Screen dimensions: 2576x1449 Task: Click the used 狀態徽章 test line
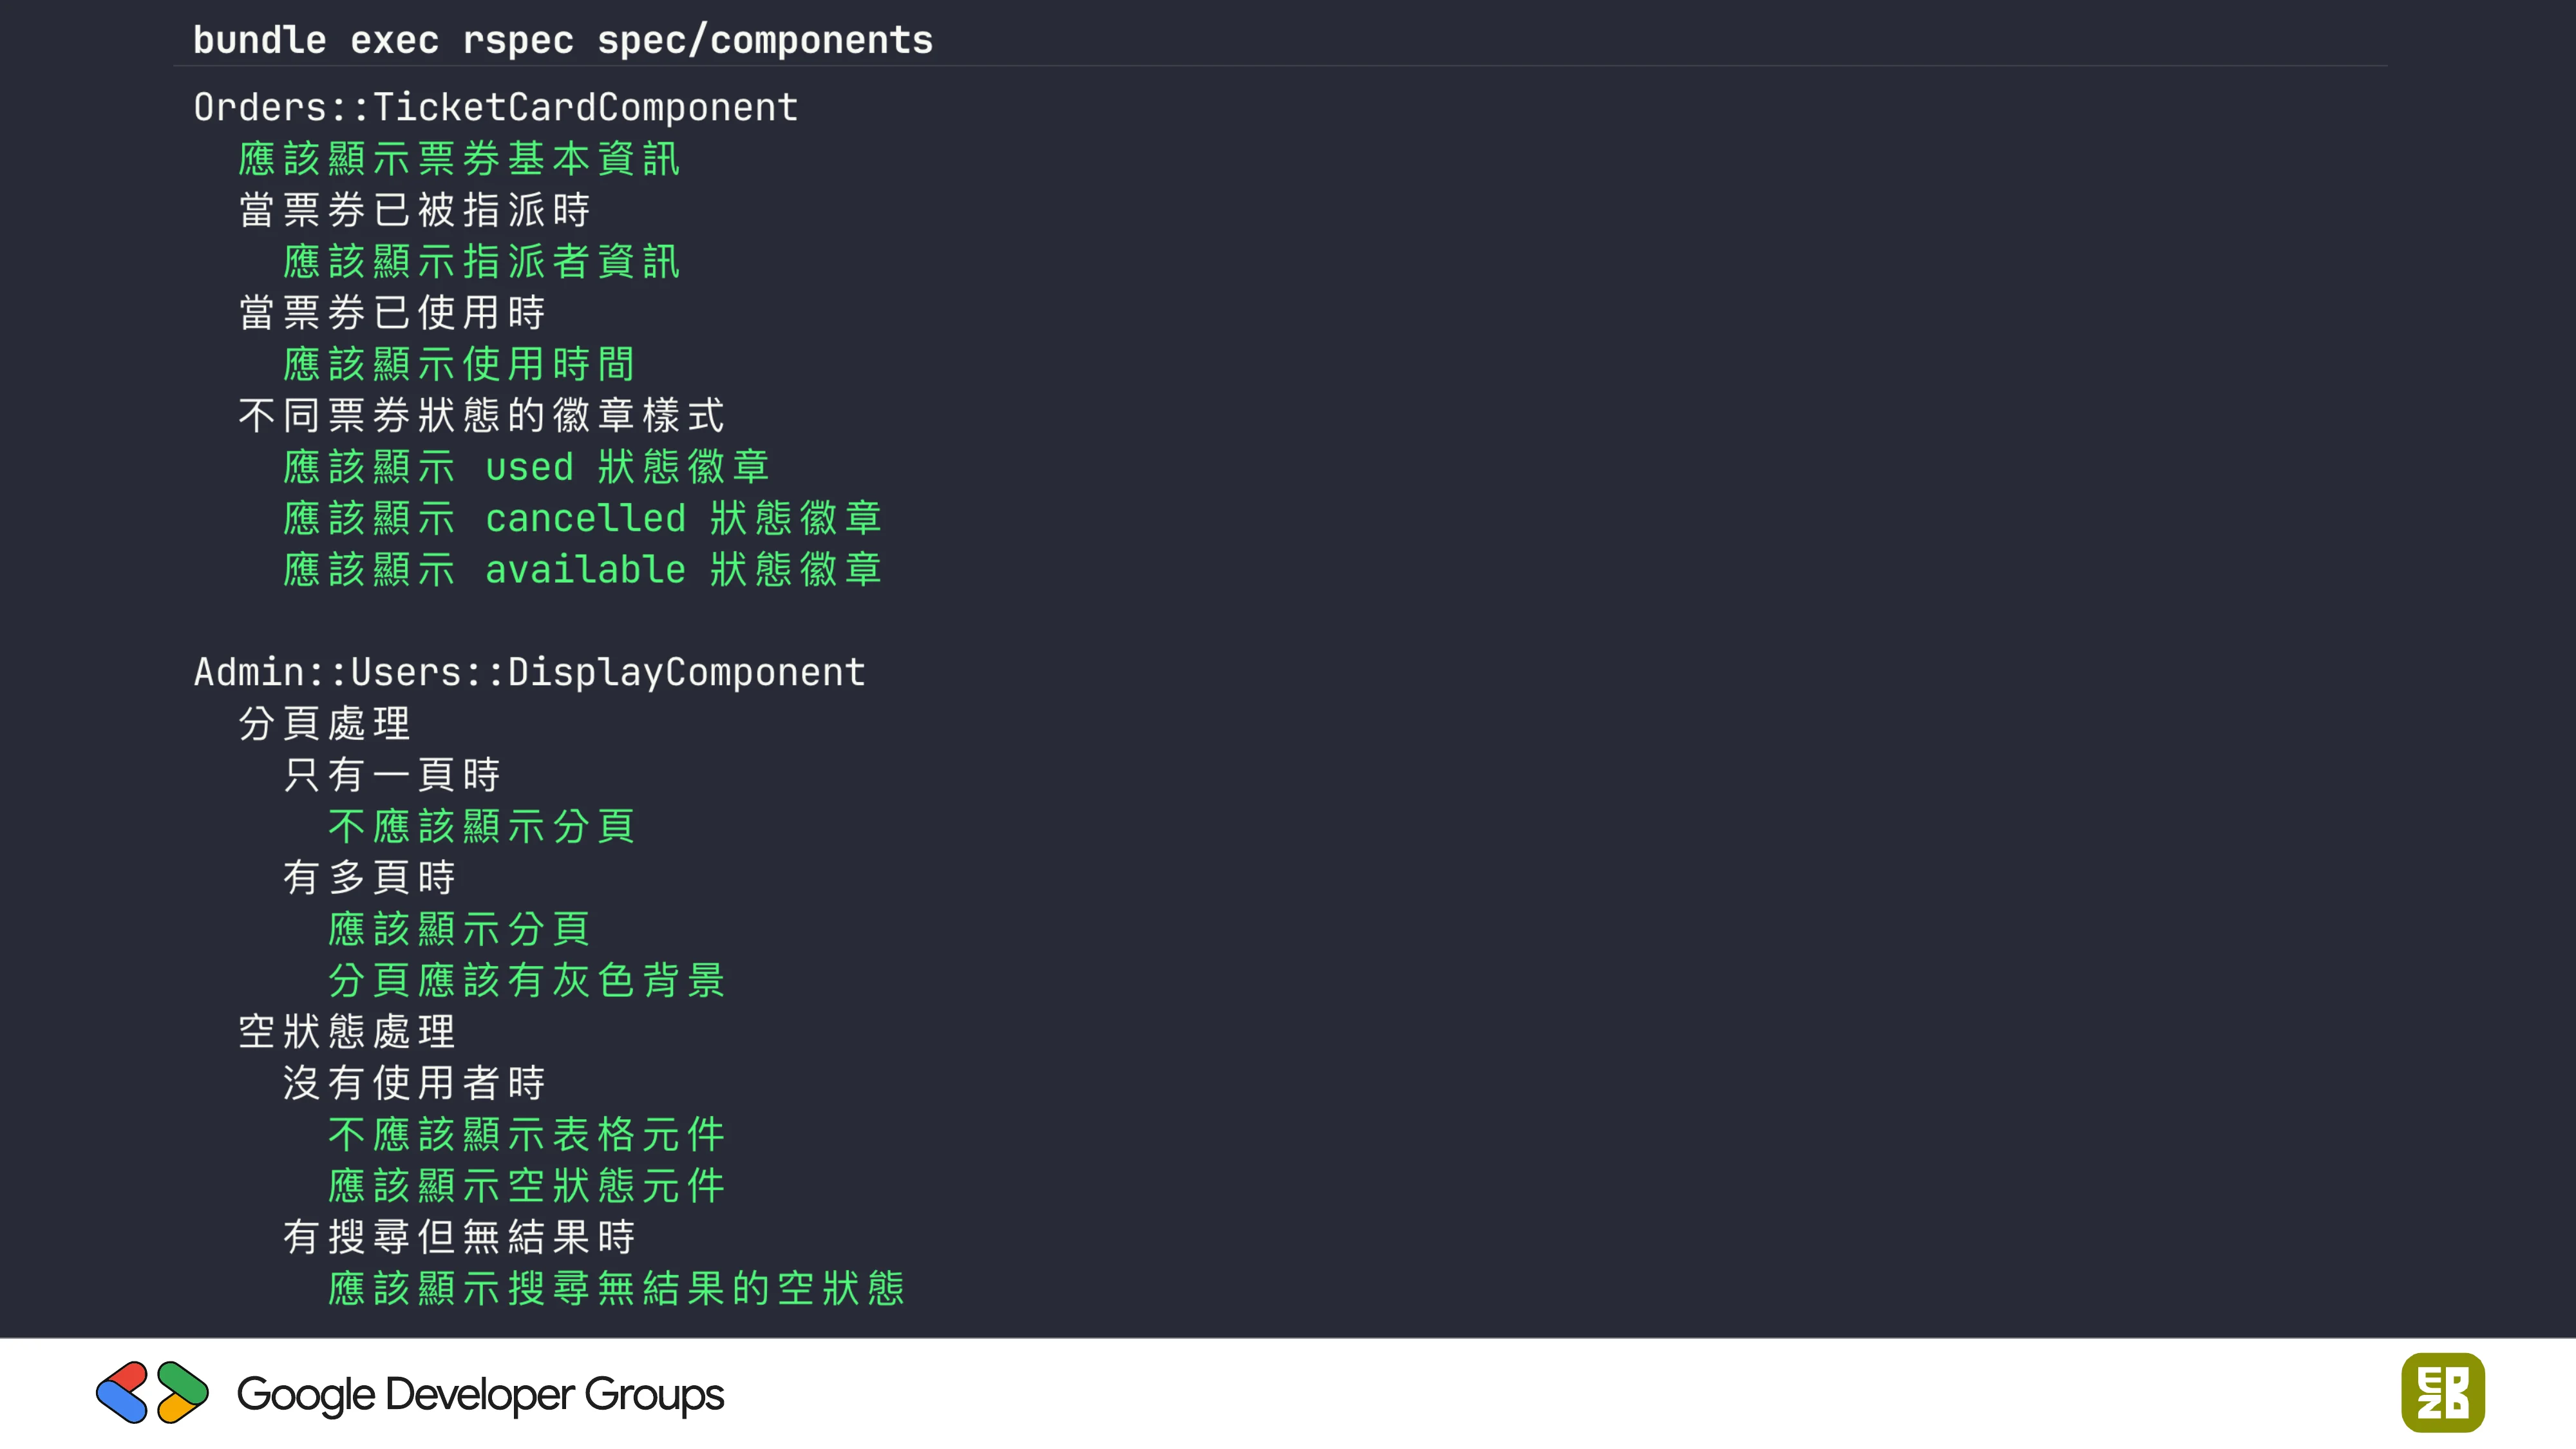pyautogui.click(x=526, y=467)
